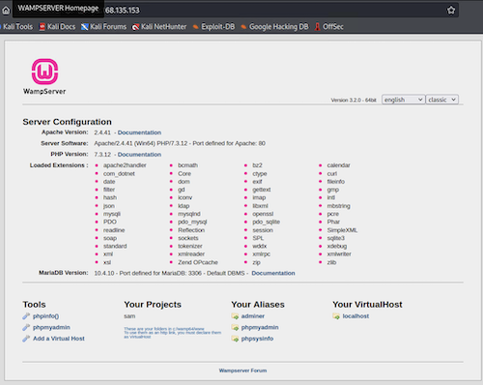Open phpmyadmin under Tools
Screen dimensions: 483x385
click(x=51, y=328)
